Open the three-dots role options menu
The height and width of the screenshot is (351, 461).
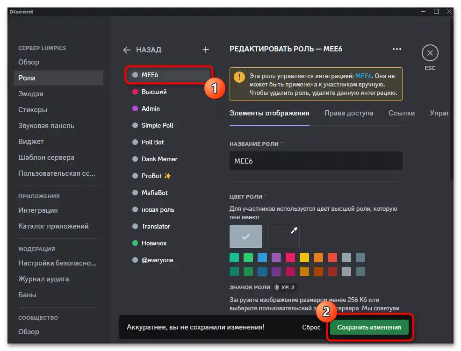click(x=397, y=49)
